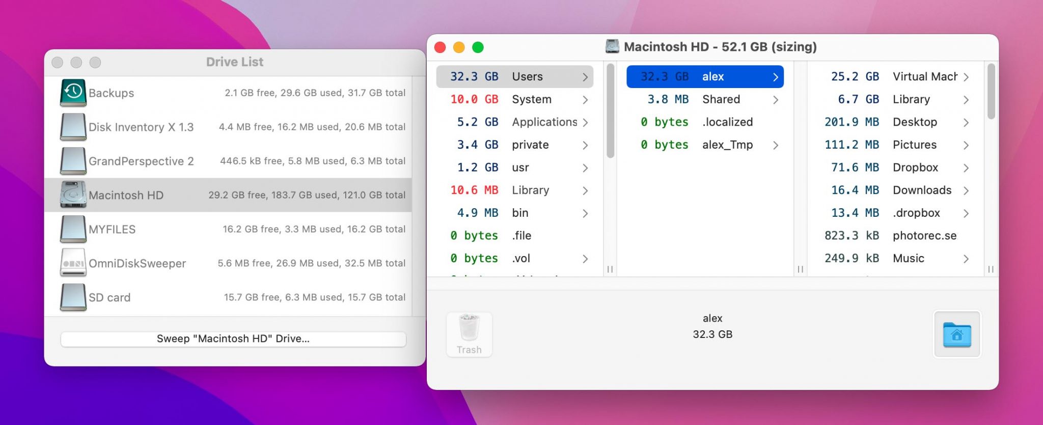
Task: Select Virtual Machines row at 25.2 GB
Action: 895,76
